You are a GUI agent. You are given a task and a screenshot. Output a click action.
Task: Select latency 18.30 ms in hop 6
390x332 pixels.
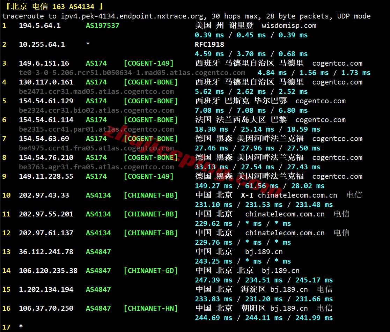pos(212,130)
